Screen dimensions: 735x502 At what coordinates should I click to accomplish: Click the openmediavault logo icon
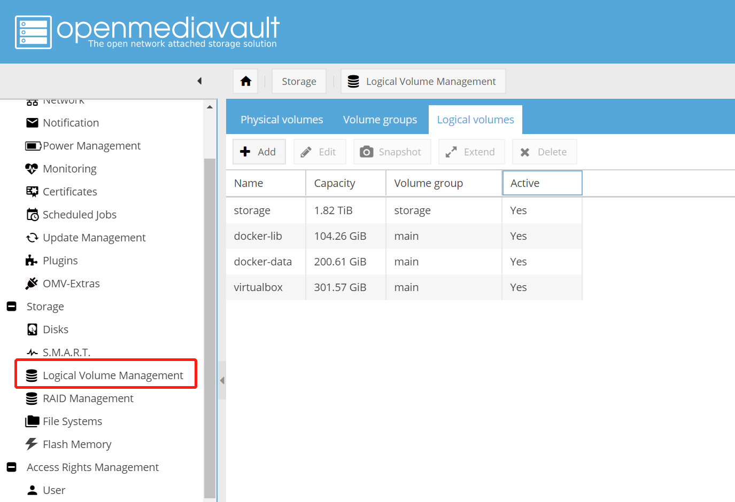click(x=33, y=32)
